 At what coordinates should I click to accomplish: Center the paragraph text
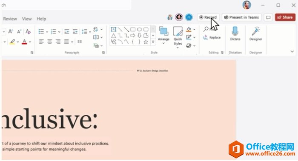[50, 42]
